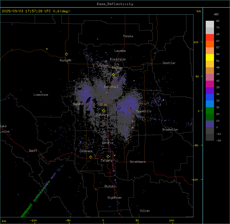Screen dimensions: 230x224
Task: Select the slate purple 10–0 dBZ swatch
Action: click(210, 124)
